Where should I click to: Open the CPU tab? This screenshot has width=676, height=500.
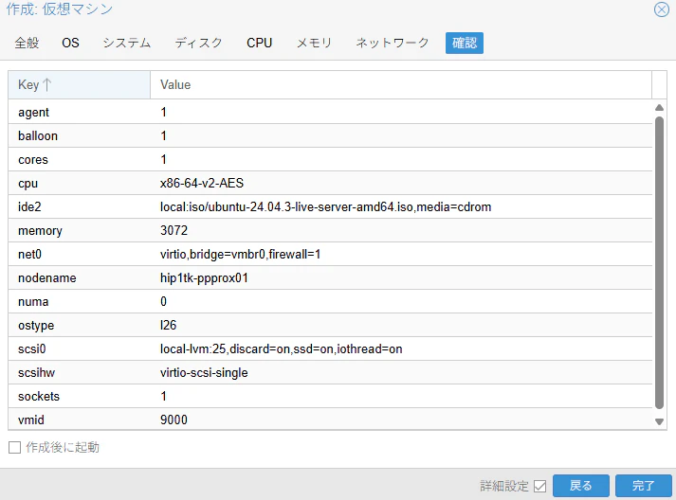point(259,43)
